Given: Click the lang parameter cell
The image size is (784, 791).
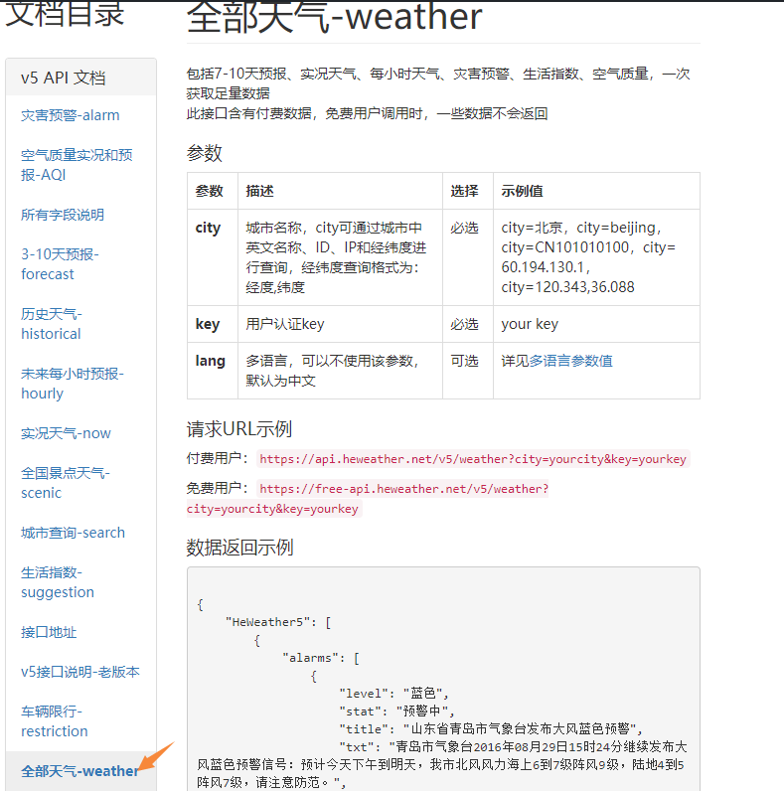Looking at the screenshot, I should pos(213,371).
